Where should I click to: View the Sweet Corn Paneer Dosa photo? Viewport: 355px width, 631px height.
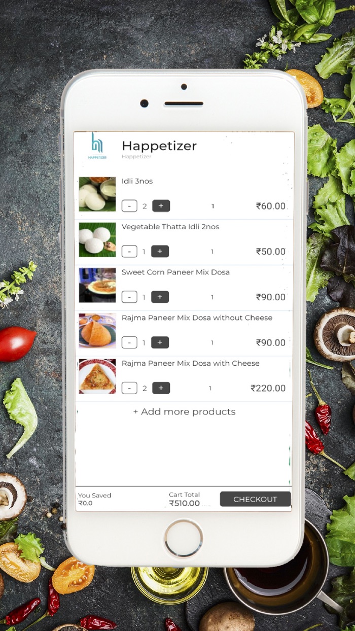coord(97,285)
